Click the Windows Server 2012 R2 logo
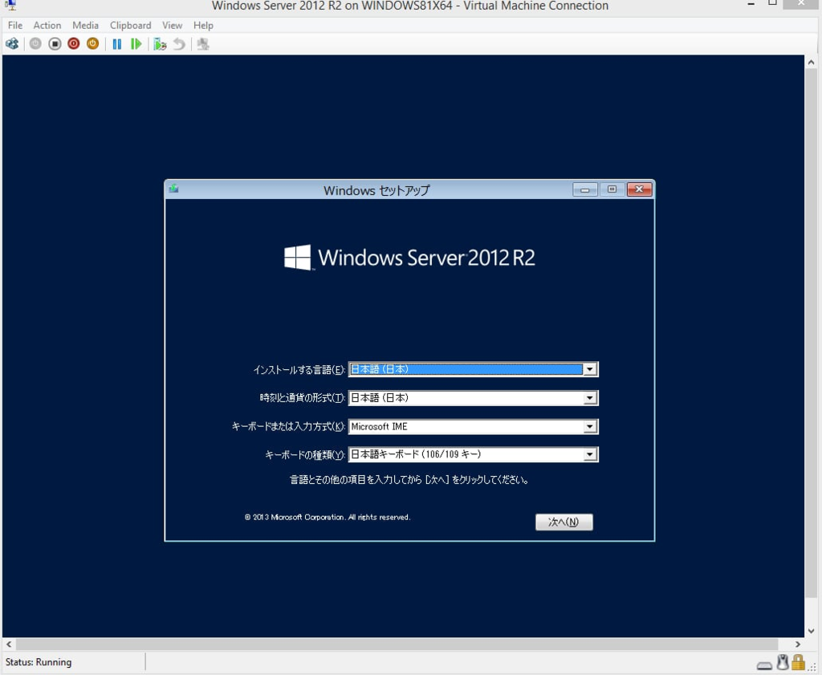Viewport: 822px width, 675px height. pos(409,258)
